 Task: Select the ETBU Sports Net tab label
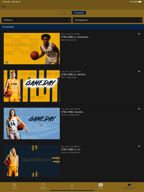(129, 188)
